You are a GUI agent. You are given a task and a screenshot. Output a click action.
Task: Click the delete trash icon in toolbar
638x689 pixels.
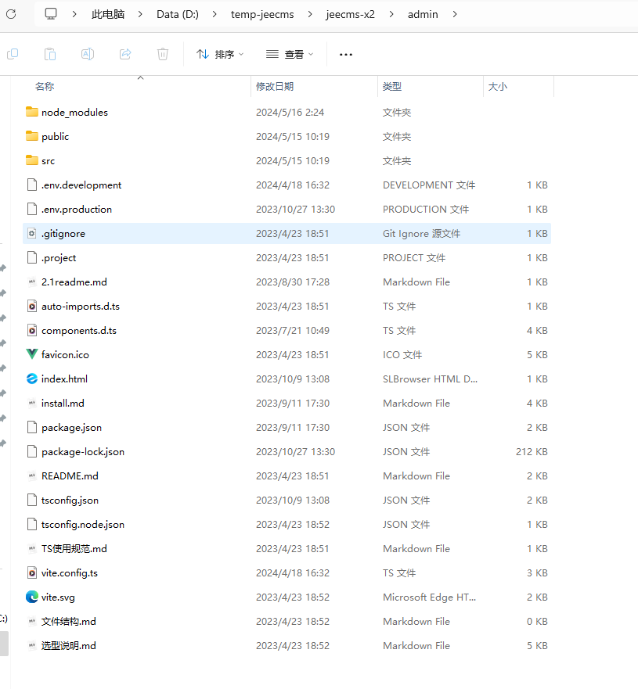click(x=163, y=54)
